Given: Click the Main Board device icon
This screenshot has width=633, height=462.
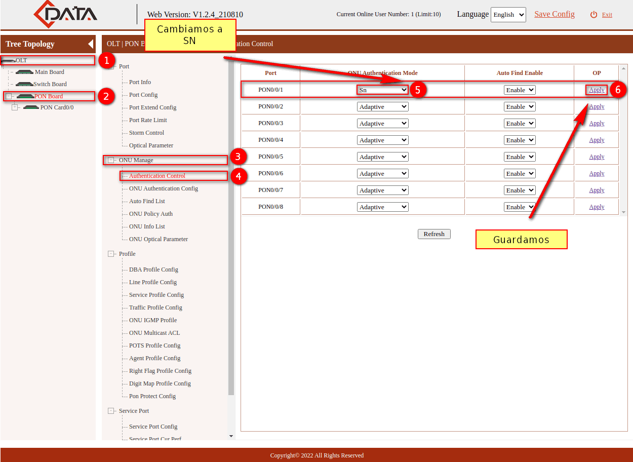Looking at the screenshot, I should click(x=24, y=72).
